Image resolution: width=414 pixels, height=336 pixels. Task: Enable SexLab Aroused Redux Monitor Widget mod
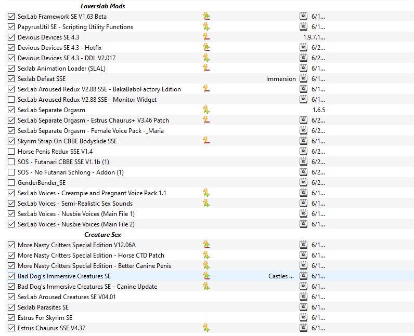11,99
